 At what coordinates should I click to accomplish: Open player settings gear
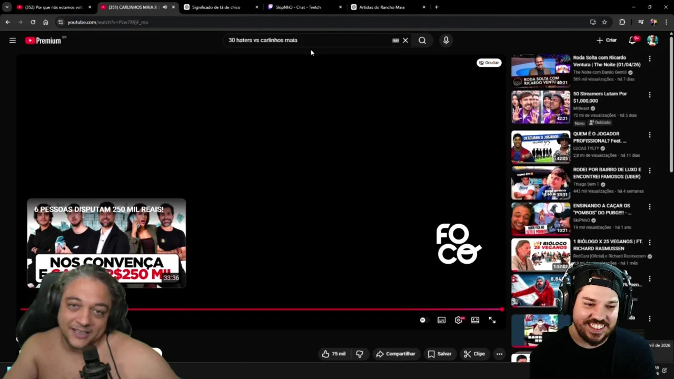tap(459, 320)
